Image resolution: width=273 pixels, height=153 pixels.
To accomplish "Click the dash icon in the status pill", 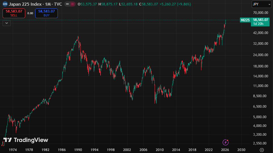I will [x=67, y=4].
